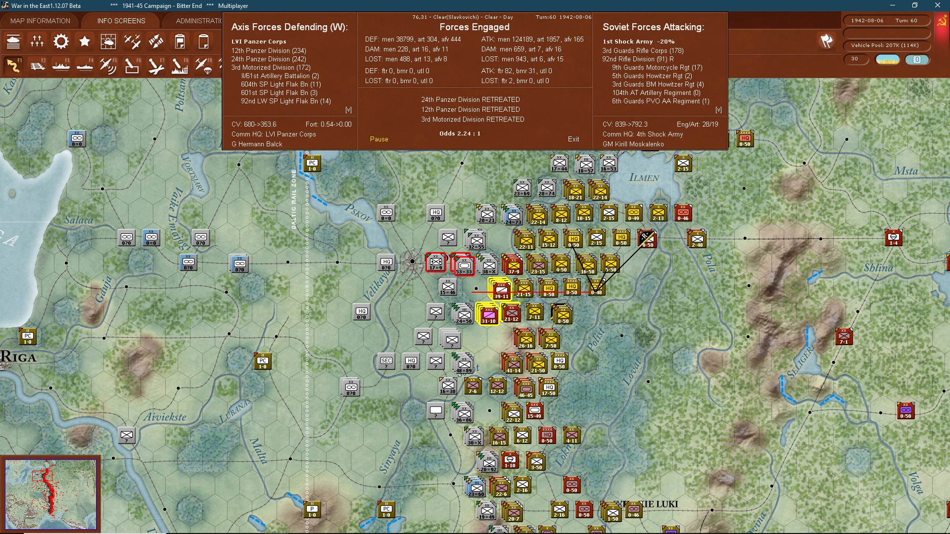Click Exit in combat report
Screen dimensions: 950x534
coord(573,139)
